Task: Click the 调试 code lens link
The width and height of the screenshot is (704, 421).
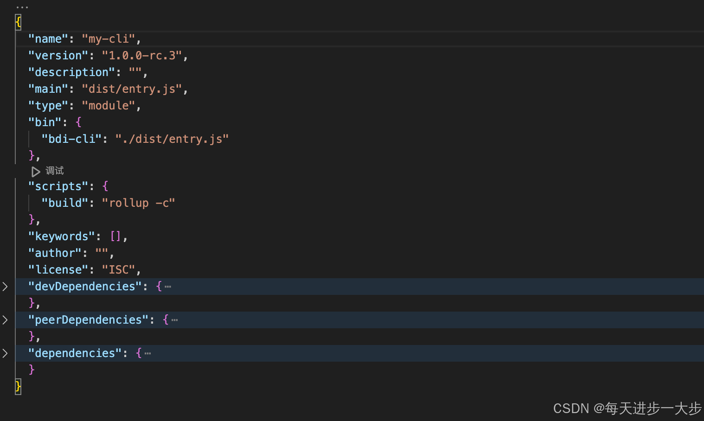Action: [x=55, y=171]
